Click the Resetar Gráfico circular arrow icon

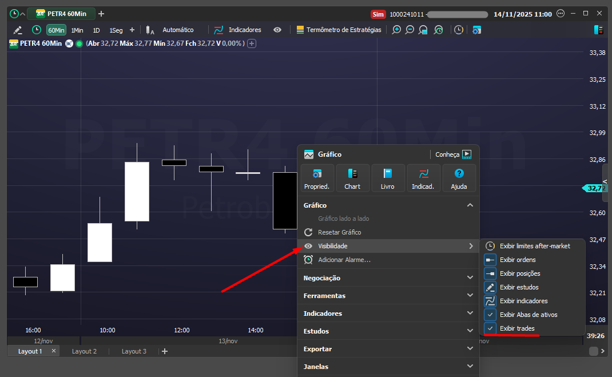[x=308, y=232]
